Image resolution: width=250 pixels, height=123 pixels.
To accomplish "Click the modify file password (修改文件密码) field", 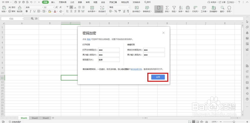I will coord(154,50).
